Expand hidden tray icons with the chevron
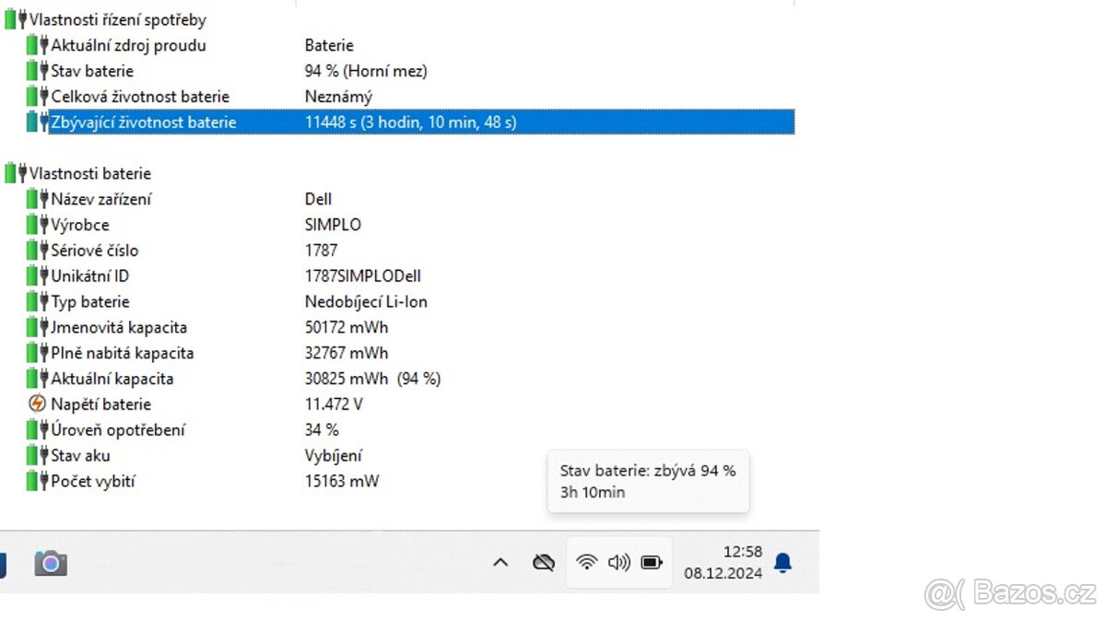The height and width of the screenshot is (620, 1106). pos(500,562)
